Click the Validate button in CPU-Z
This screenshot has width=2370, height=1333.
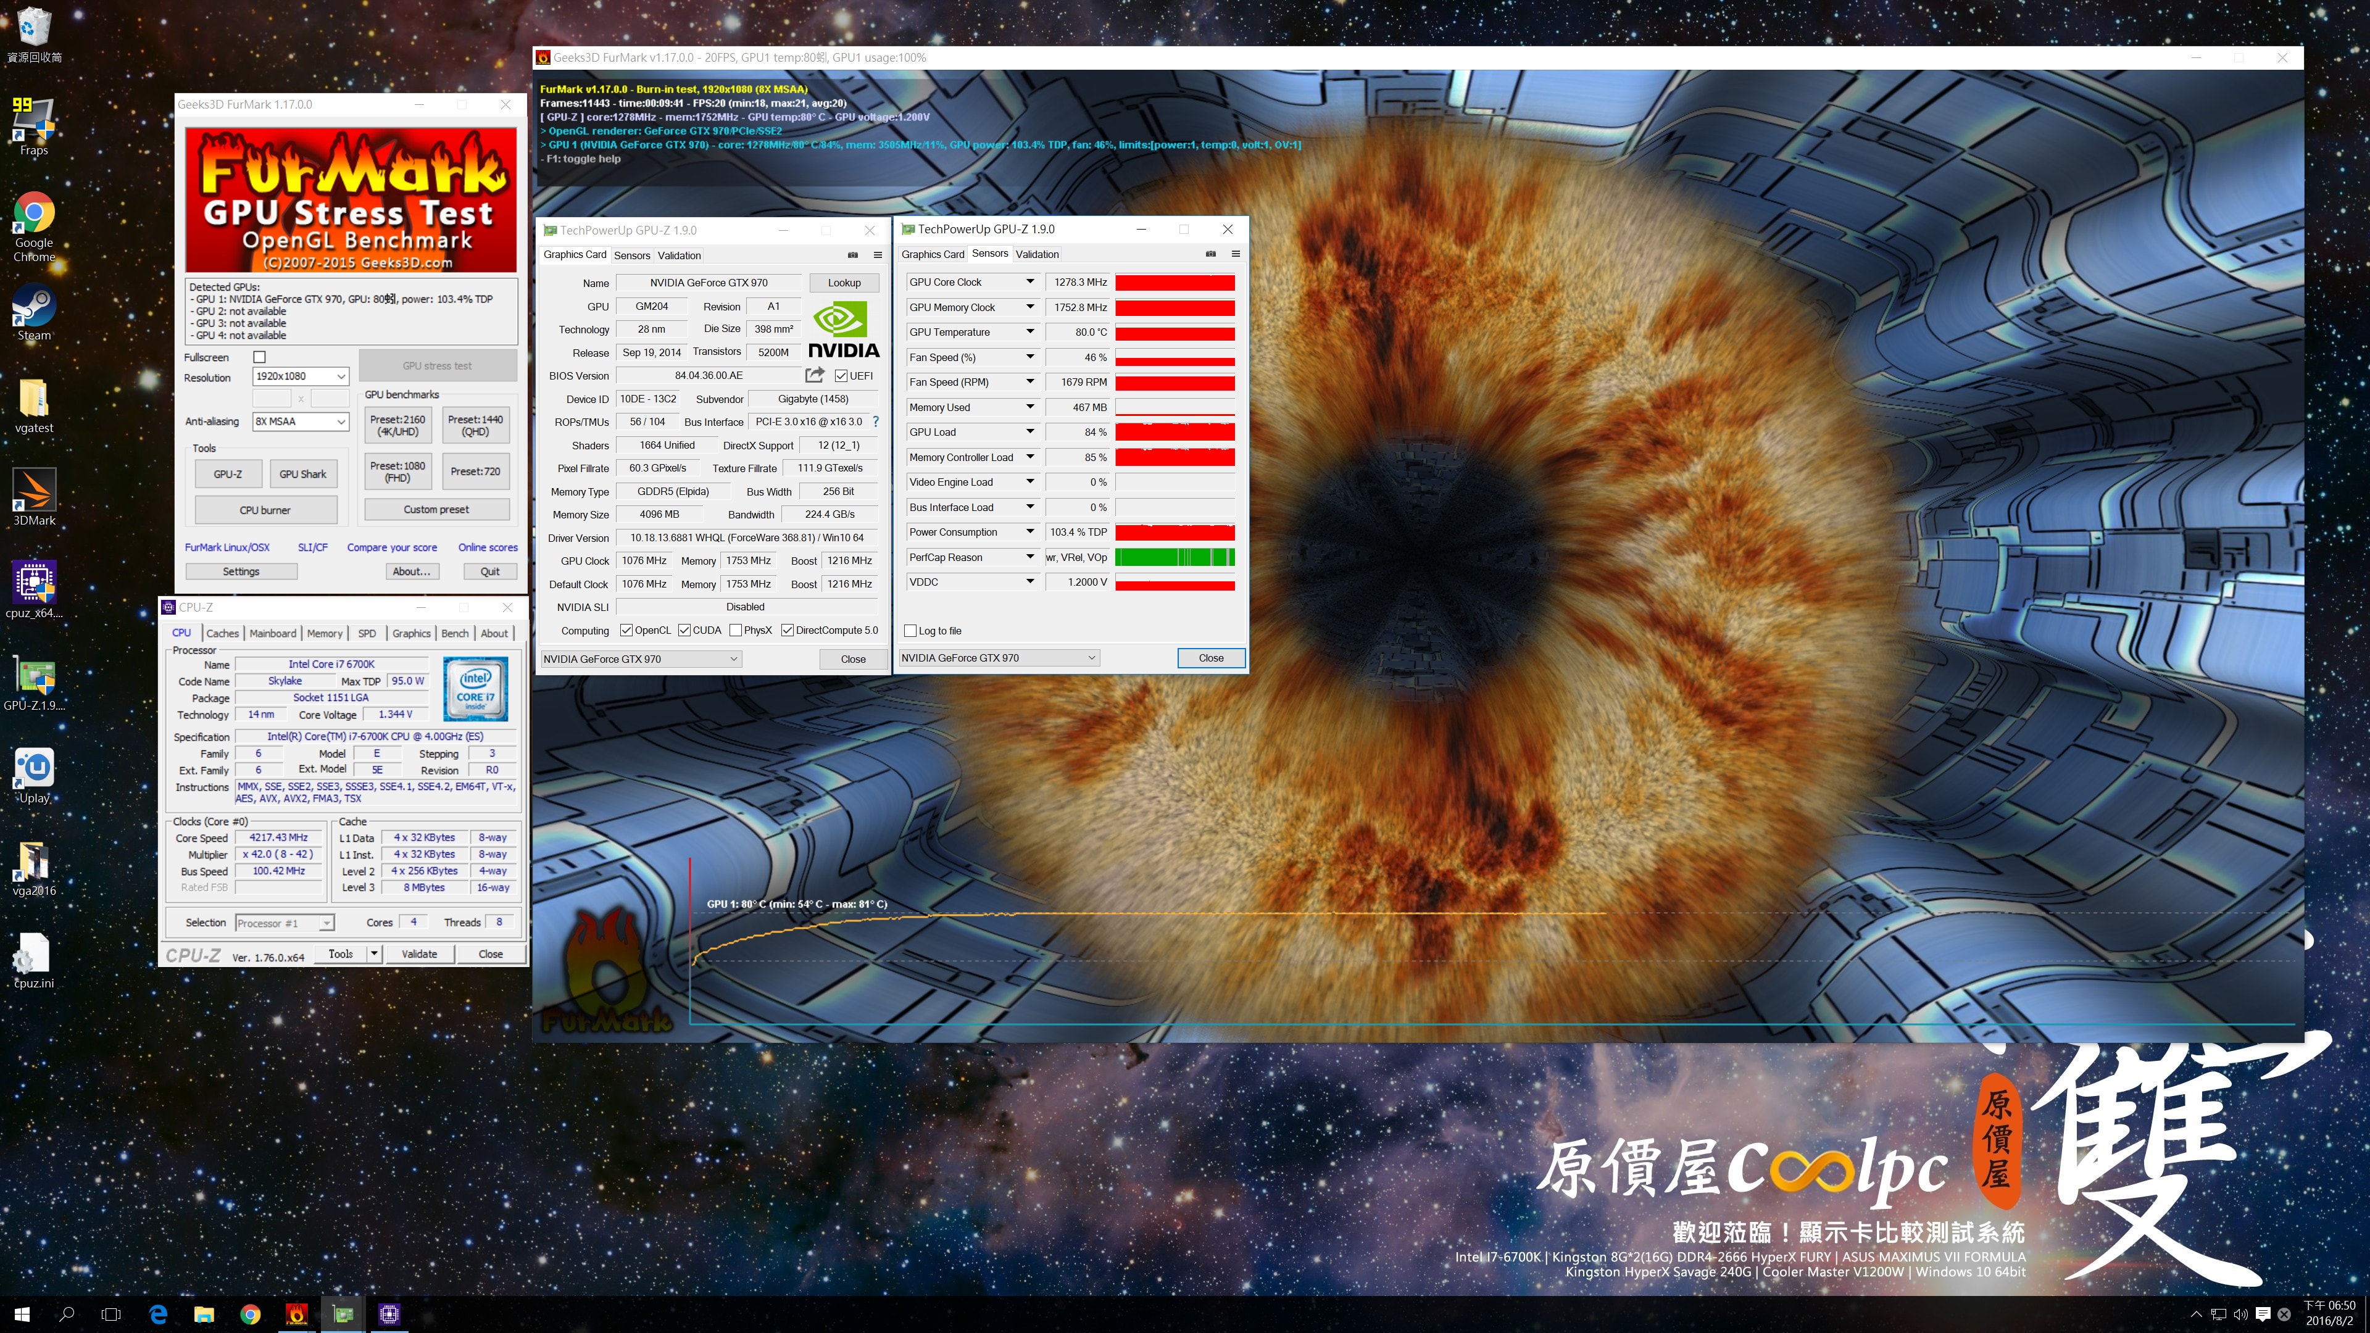pyautogui.click(x=418, y=954)
